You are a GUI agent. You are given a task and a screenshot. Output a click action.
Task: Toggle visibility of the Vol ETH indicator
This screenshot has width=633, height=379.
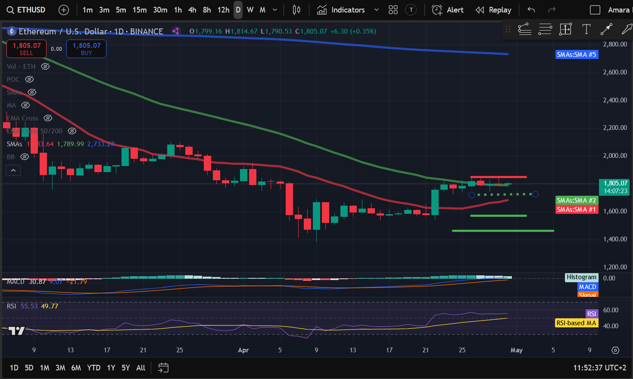[45, 66]
